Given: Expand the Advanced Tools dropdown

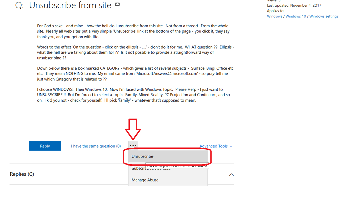Looking at the screenshot, I should [x=213, y=146].
